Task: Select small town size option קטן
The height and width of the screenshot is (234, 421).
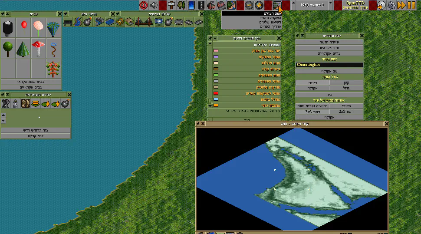Action: coord(346,82)
